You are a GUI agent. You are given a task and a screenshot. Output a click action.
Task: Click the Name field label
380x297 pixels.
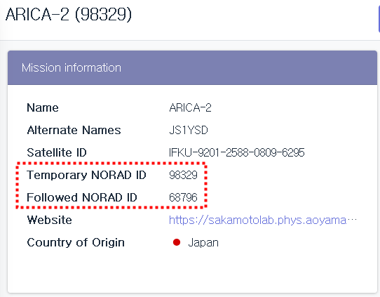coord(43,107)
